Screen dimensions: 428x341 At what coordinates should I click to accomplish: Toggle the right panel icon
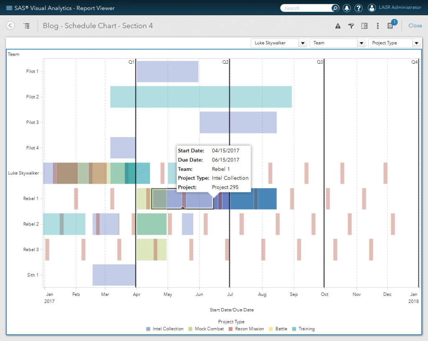pyautogui.click(x=364, y=26)
